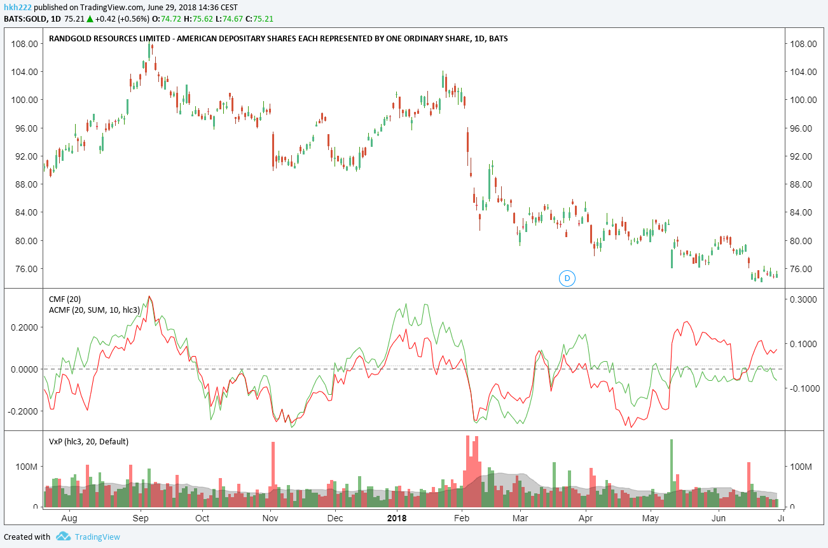
Task: Click the 'Jun' date axis label
Action: pyautogui.click(x=719, y=518)
